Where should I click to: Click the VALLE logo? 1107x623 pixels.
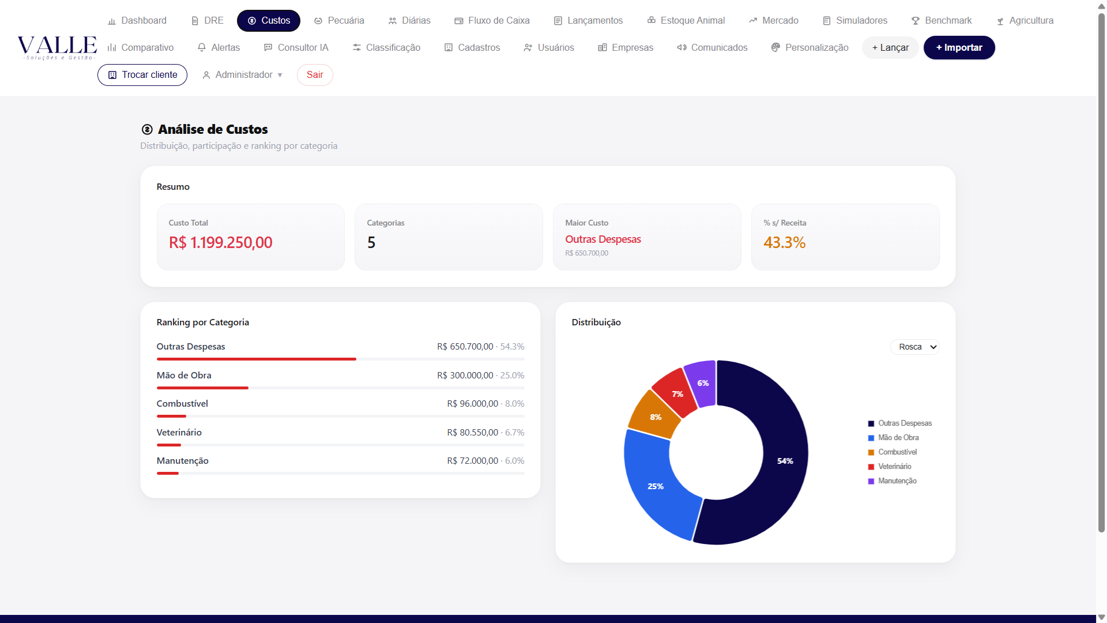(x=57, y=47)
